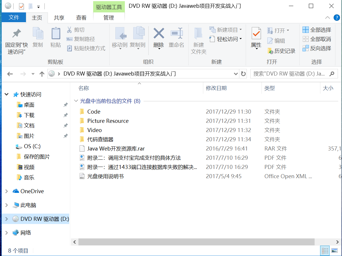Click the horizontal scrollbar right arrow
Image resolution: width=342 pixels, height=256 pixels.
click(x=337, y=242)
